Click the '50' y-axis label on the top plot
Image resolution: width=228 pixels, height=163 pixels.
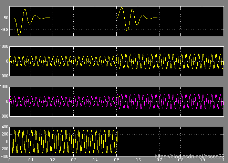point(6,18)
